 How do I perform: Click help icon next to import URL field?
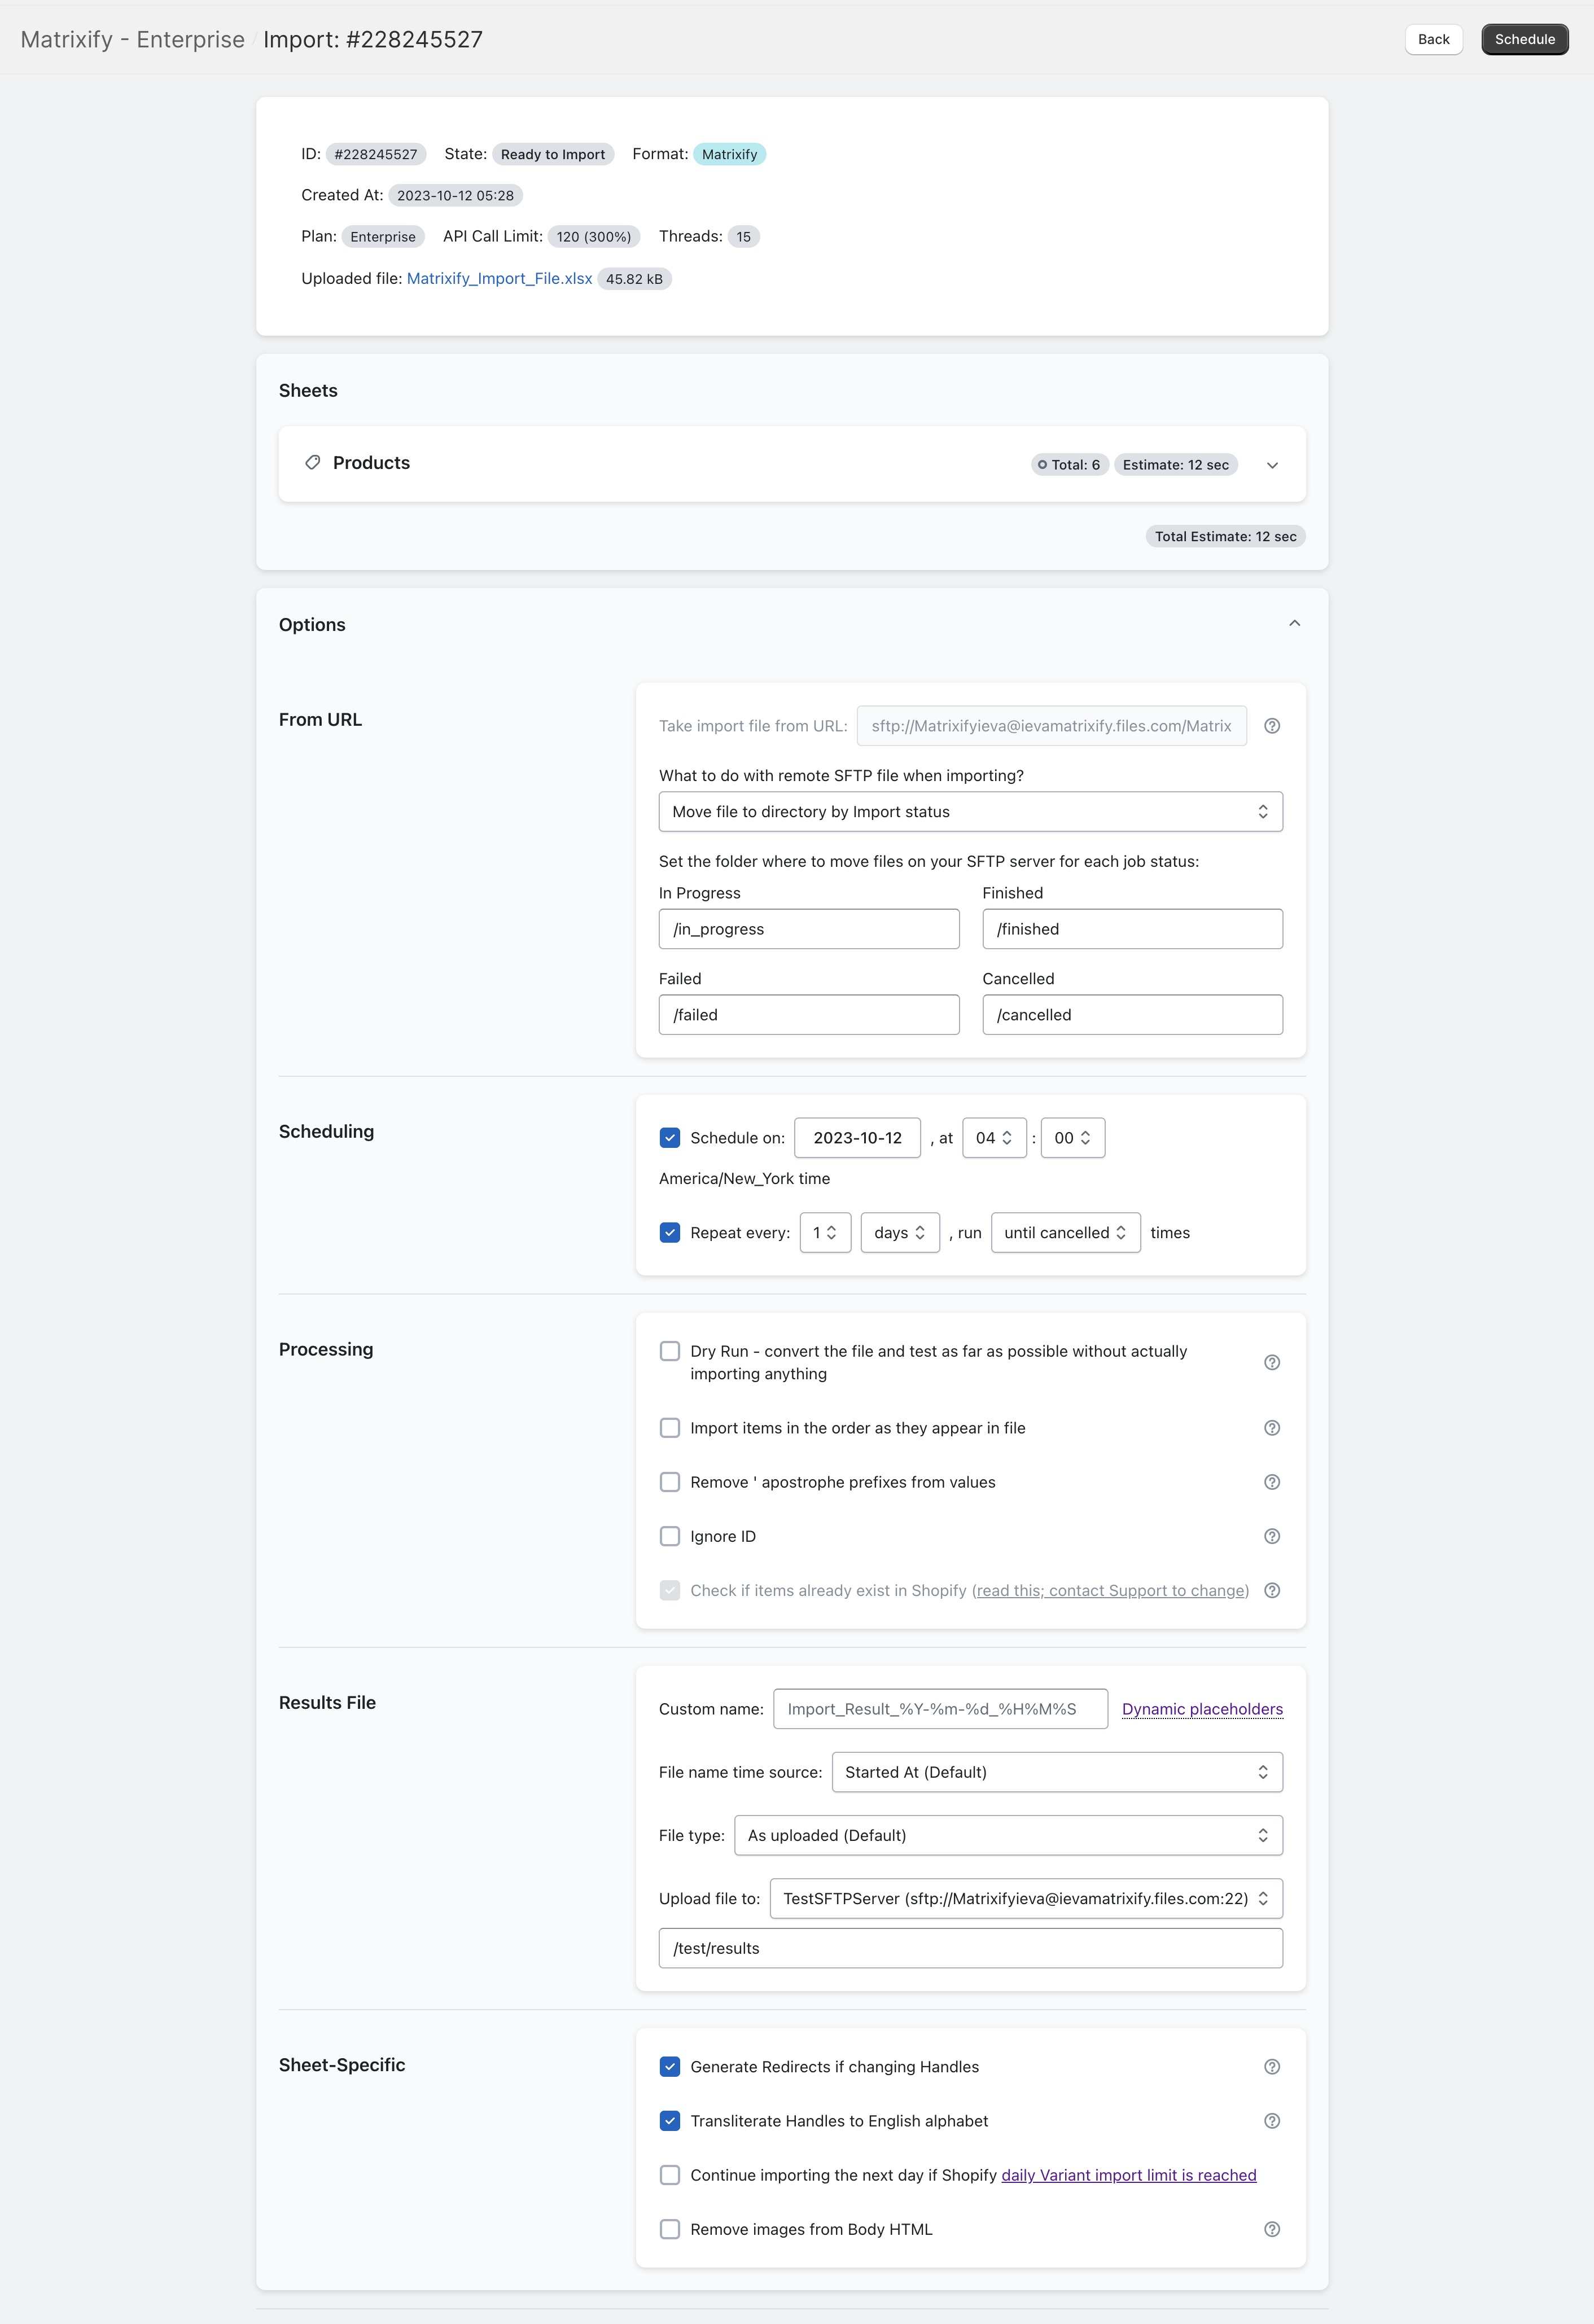coord(1271,726)
